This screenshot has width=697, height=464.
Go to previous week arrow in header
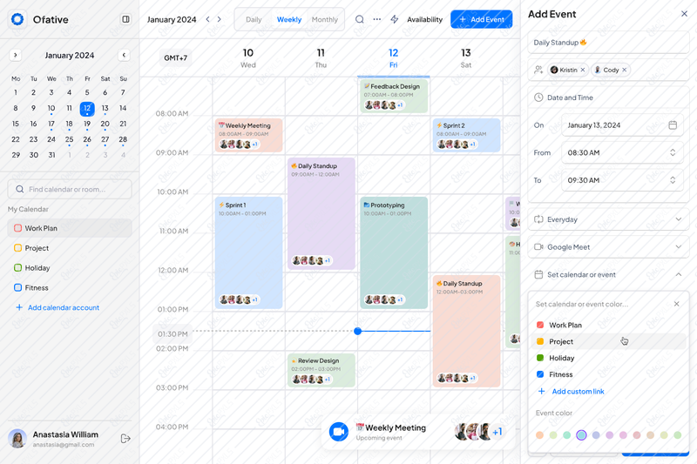click(207, 19)
